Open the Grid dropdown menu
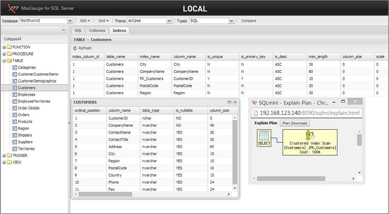389x214 pixels. point(104,21)
